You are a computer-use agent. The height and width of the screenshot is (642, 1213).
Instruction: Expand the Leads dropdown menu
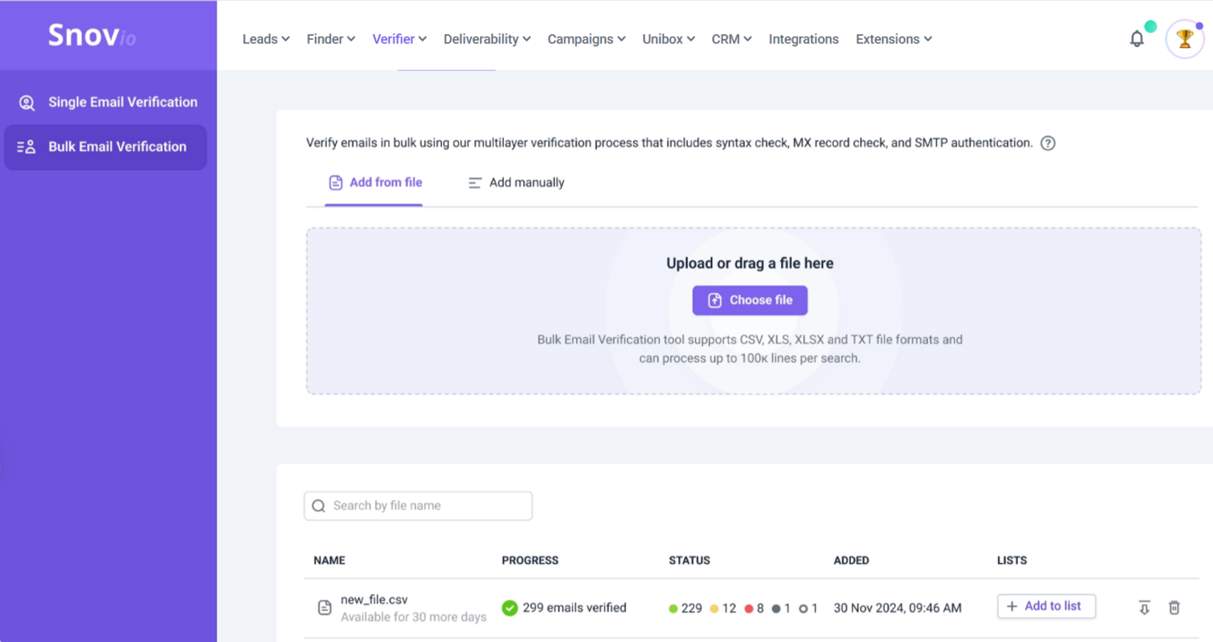point(266,39)
